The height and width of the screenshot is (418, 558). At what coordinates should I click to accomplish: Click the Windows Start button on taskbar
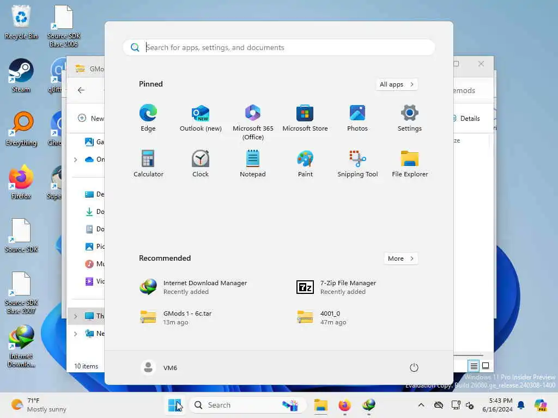174,405
